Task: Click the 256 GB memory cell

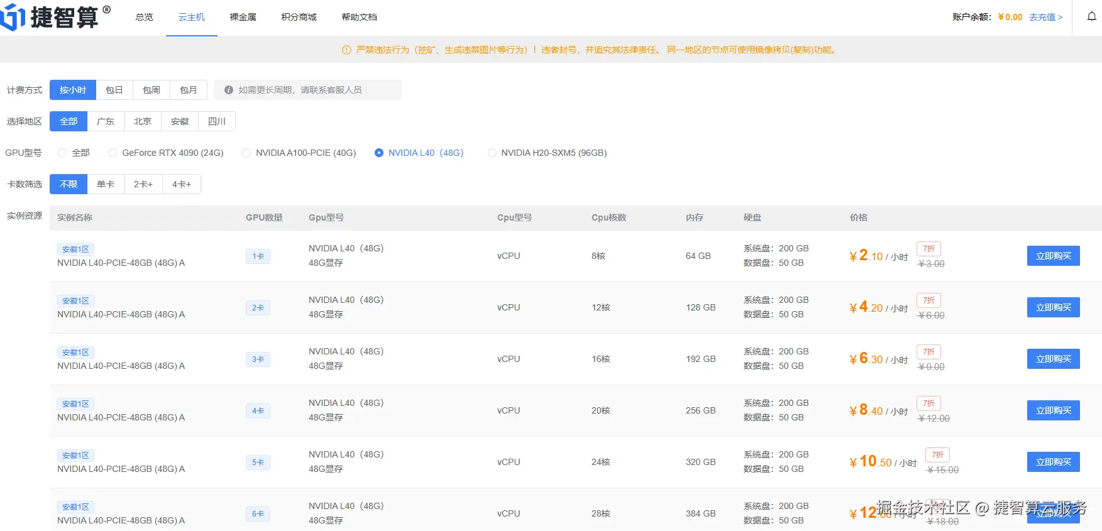Action: 701,410
